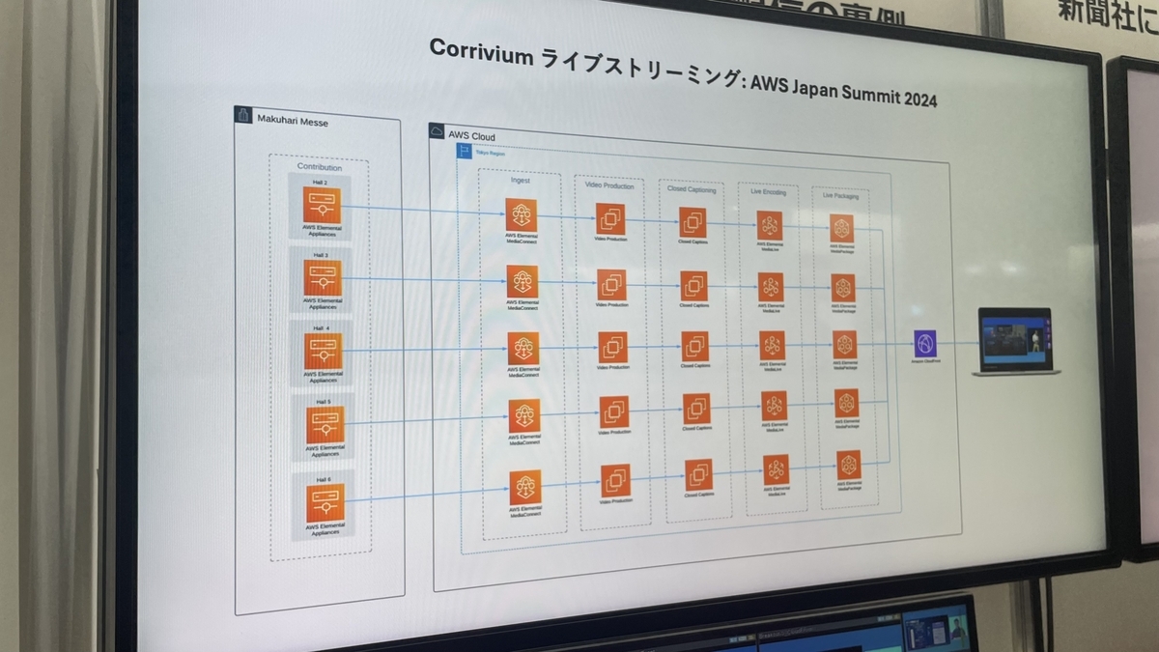This screenshot has width=1159, height=652.
Task: Open the Video Production icon in the Hall 5 row
Action: [x=614, y=412]
